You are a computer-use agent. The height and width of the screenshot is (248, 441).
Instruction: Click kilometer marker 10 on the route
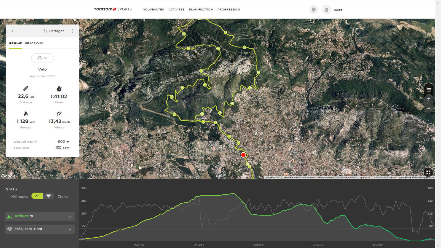pyautogui.click(x=184, y=34)
